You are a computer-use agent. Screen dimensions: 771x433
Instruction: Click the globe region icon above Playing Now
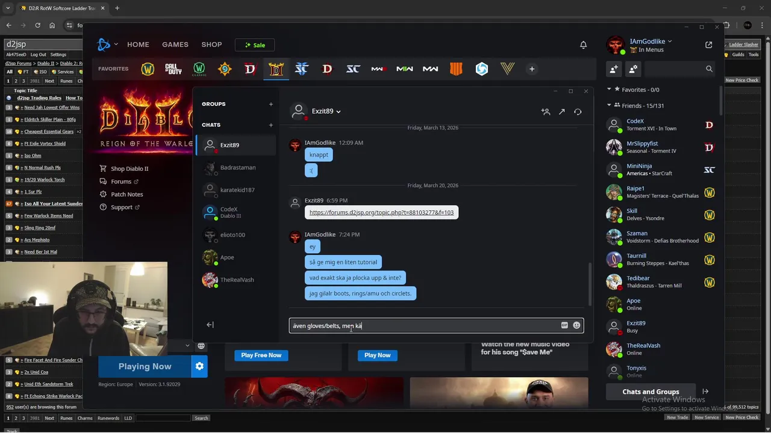point(201,346)
